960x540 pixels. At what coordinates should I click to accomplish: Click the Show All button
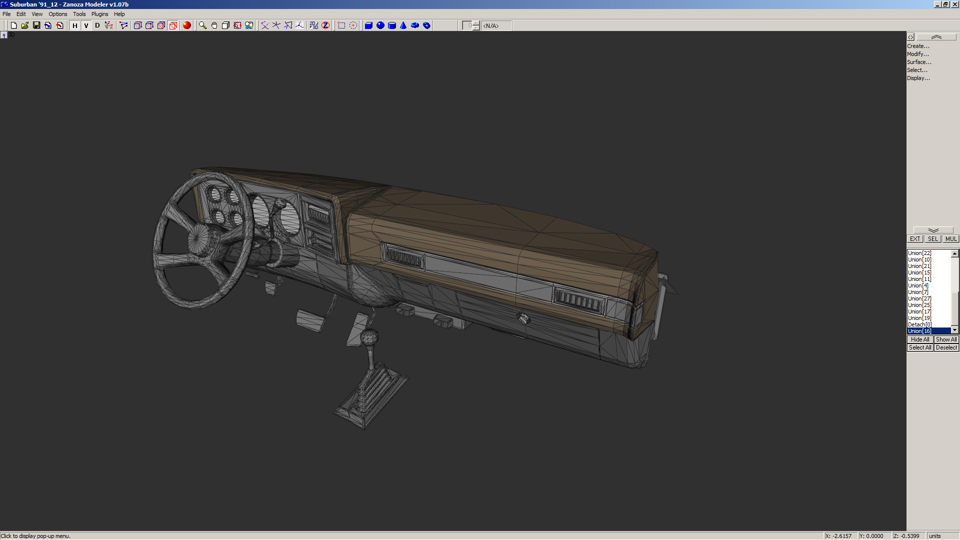[946, 339]
